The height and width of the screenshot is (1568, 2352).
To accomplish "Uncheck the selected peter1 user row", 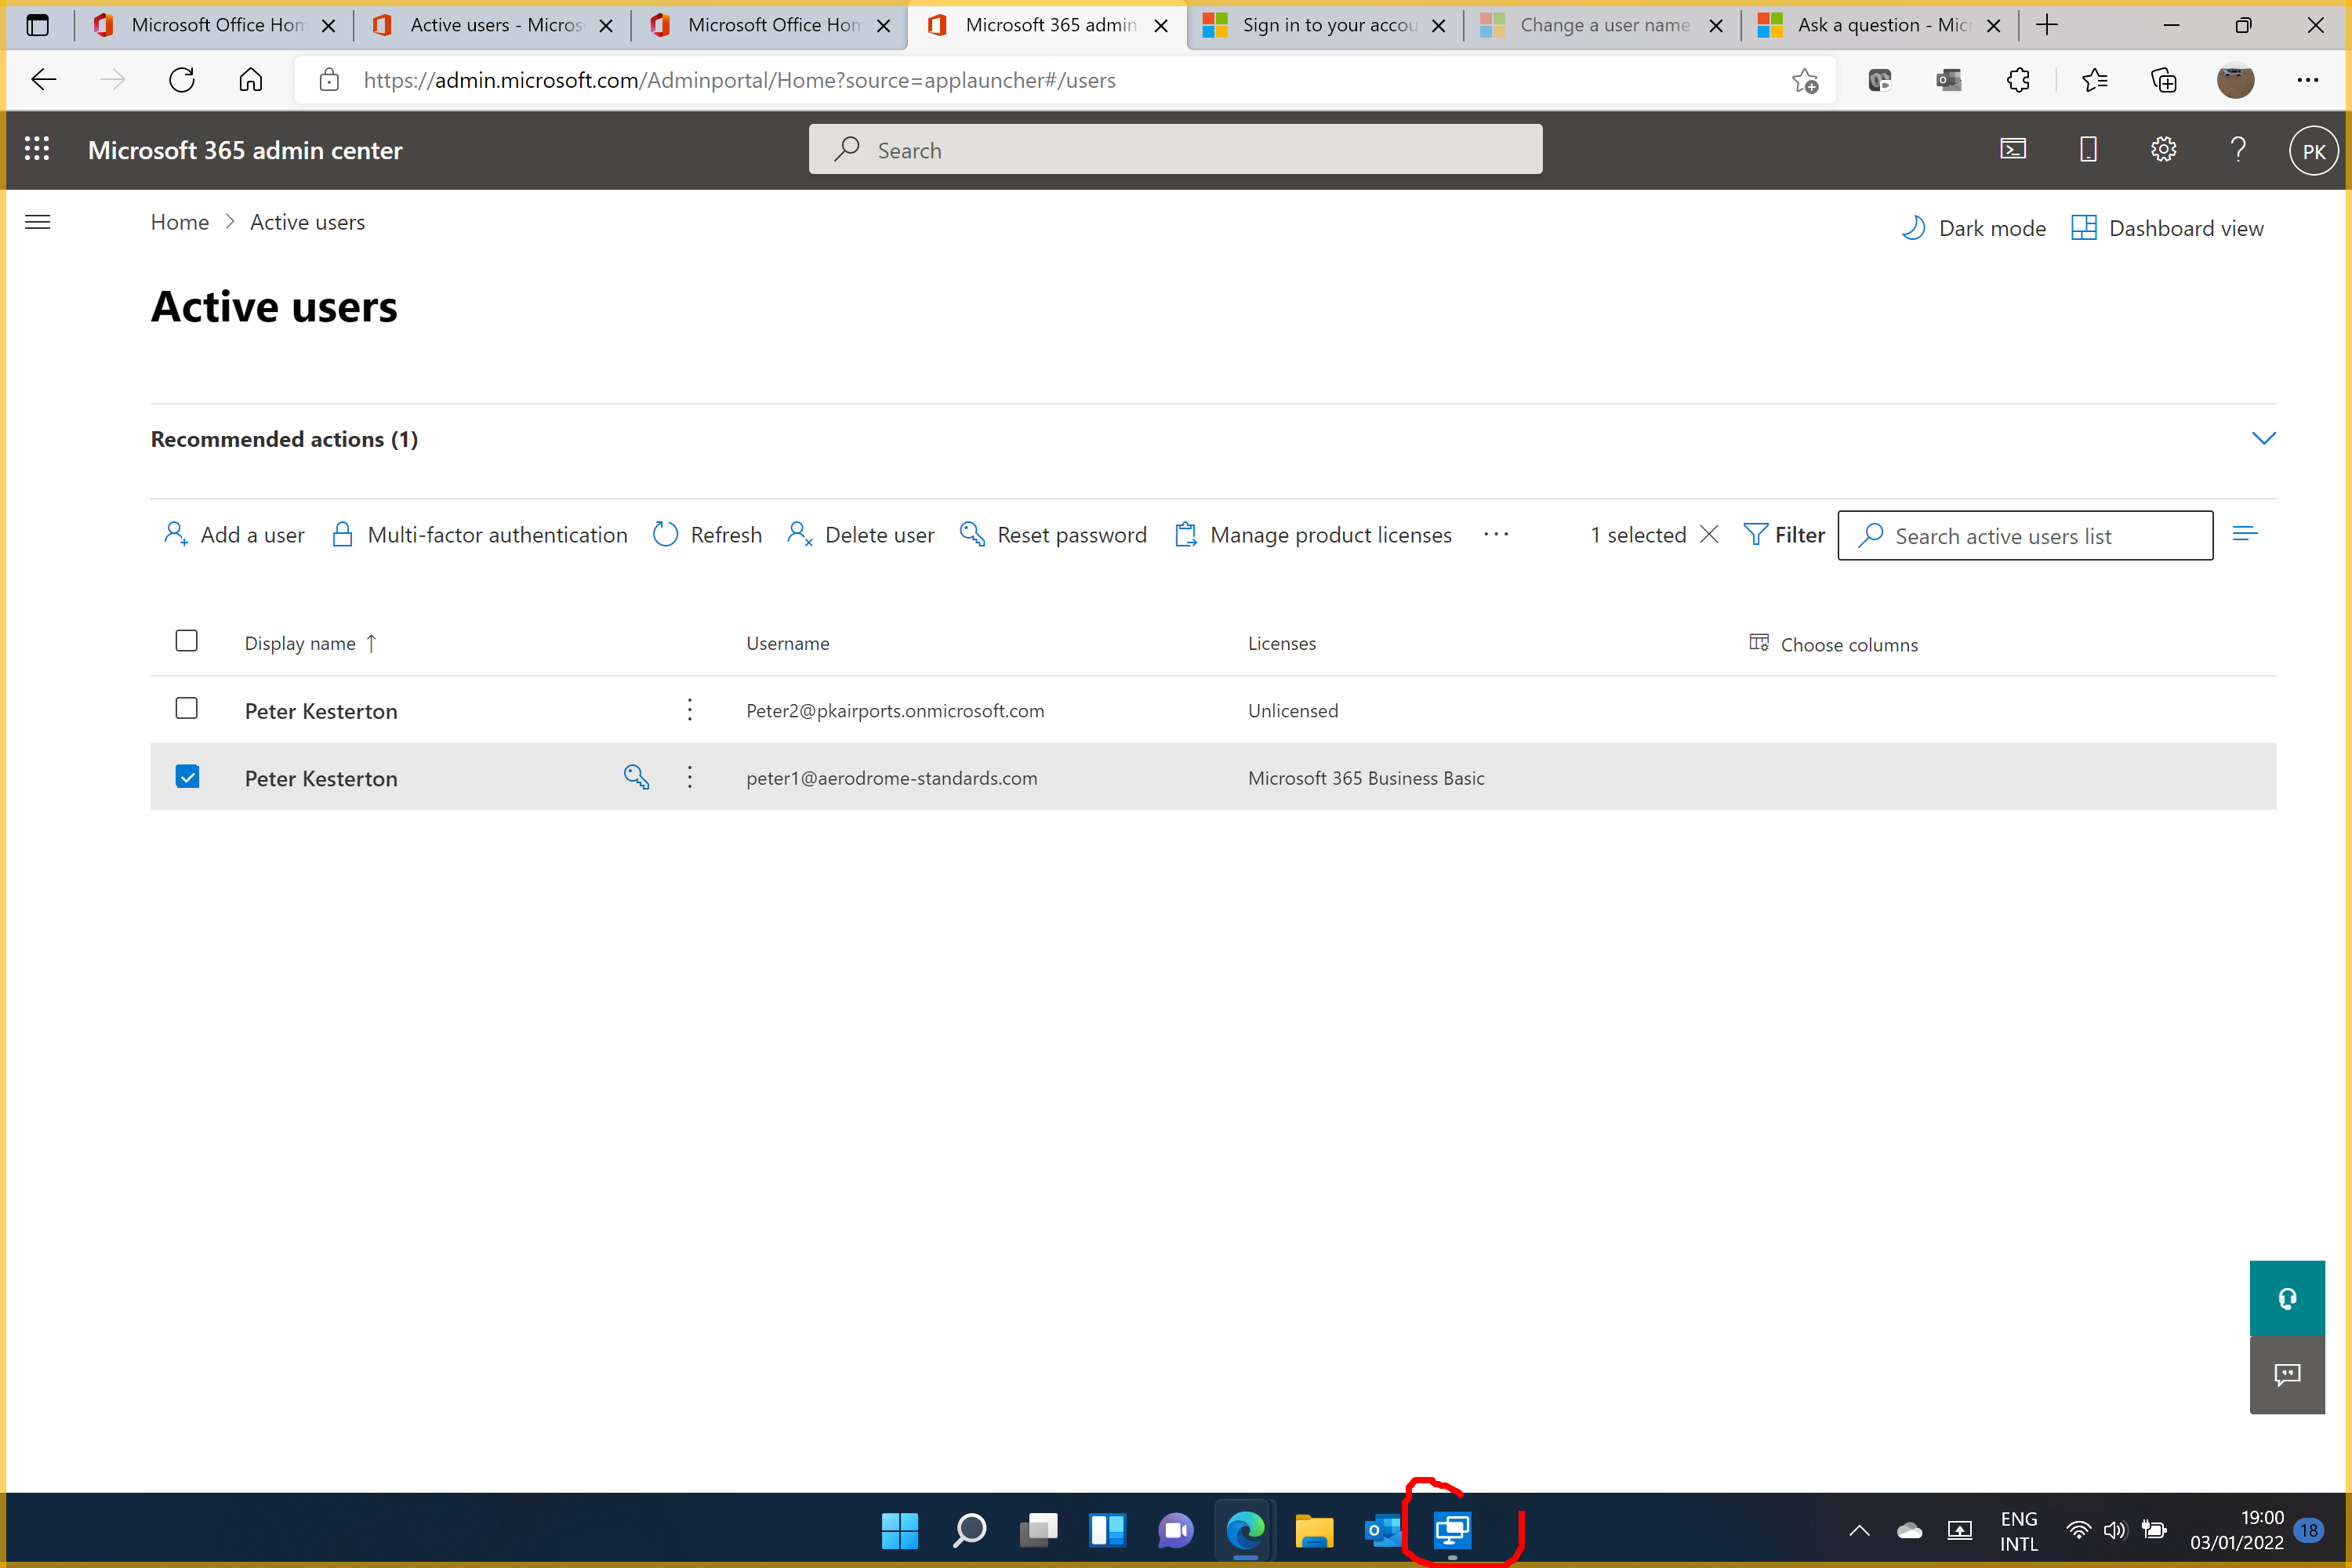I will click(x=187, y=776).
